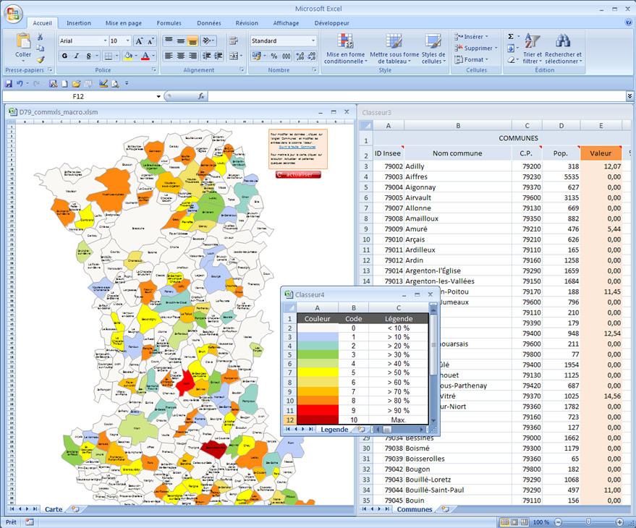636x528 pixels.
Task: Open Trier et filtrer options
Action: [532, 48]
